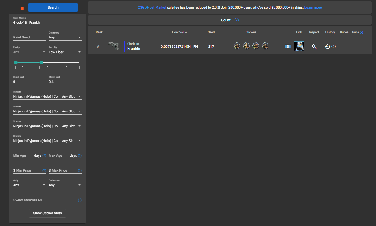Viewport: 376px width, 226px height.
Task: Click the unfilled float slider track
Action: coord(61,63)
